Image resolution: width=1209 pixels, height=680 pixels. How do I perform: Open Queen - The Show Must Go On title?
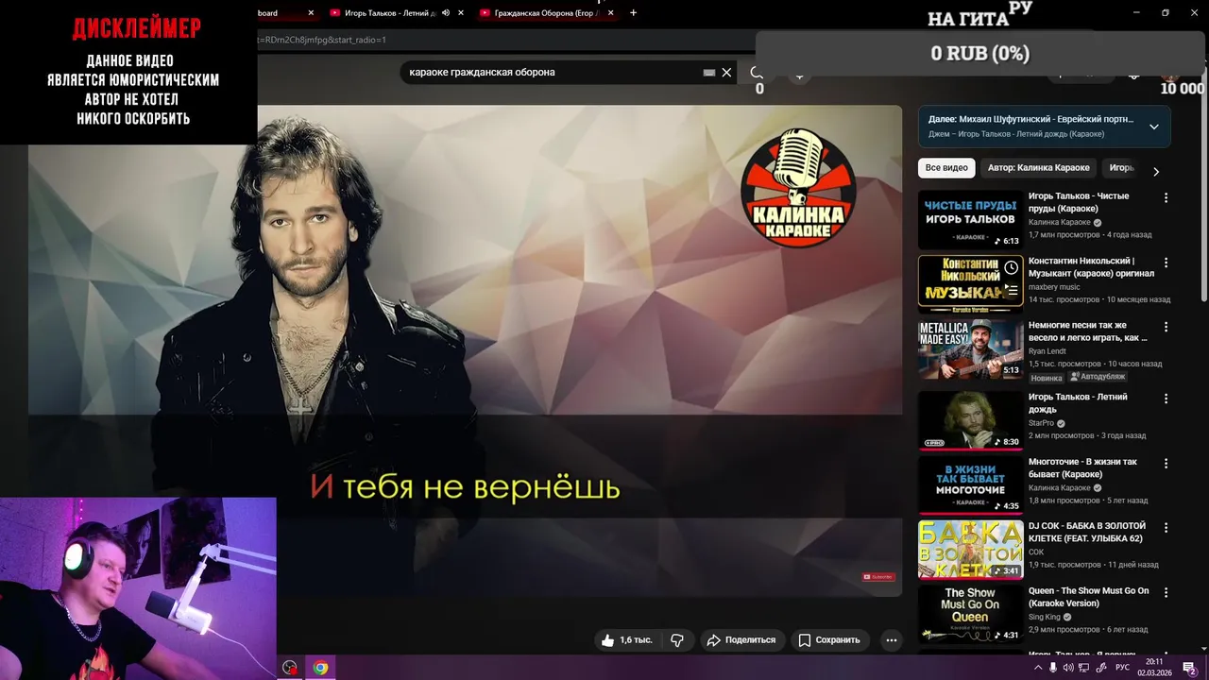click(x=1088, y=597)
